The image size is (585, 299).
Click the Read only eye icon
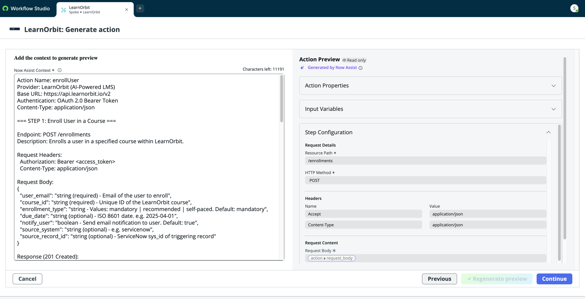[344, 60]
